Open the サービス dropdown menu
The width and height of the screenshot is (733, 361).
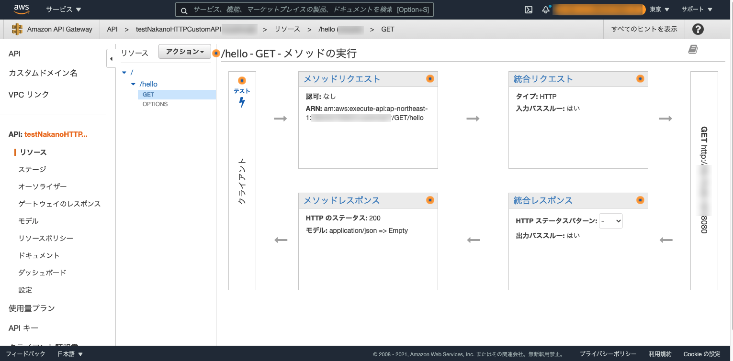[x=64, y=10]
